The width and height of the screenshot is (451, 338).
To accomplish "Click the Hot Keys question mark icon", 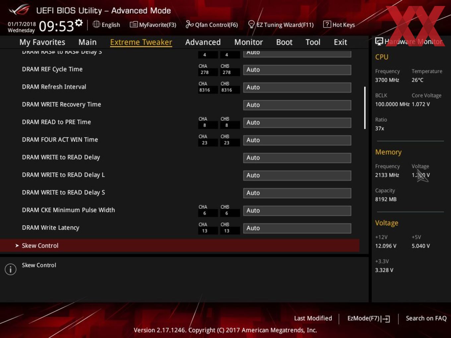I will [x=327, y=24].
